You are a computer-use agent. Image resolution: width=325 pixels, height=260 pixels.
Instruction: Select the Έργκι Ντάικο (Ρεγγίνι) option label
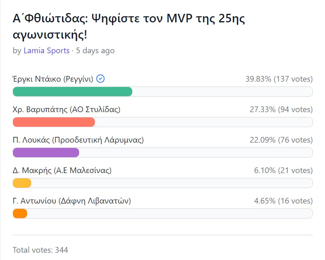pos(53,79)
